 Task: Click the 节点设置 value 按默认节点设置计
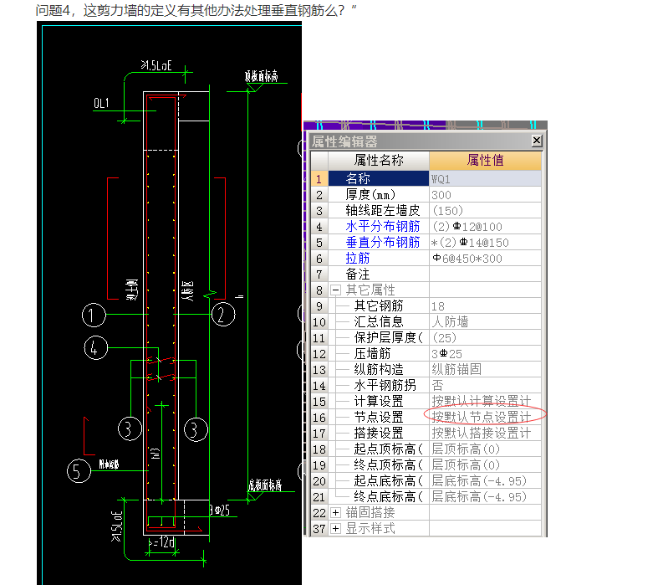pos(485,417)
